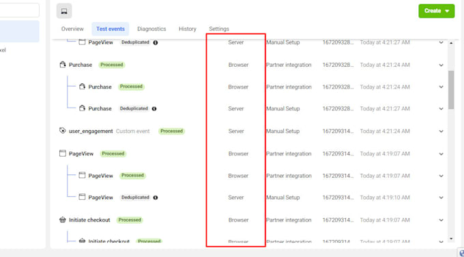Select nested Purchase name beside Processed badge
This screenshot has height=257, width=464.
click(100, 87)
